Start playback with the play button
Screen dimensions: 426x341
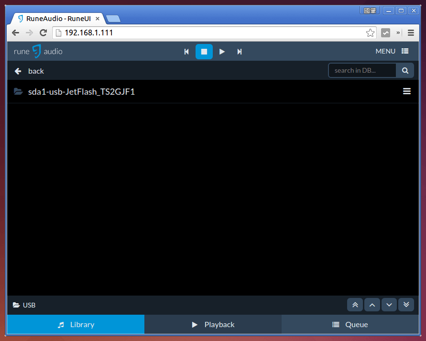(222, 52)
